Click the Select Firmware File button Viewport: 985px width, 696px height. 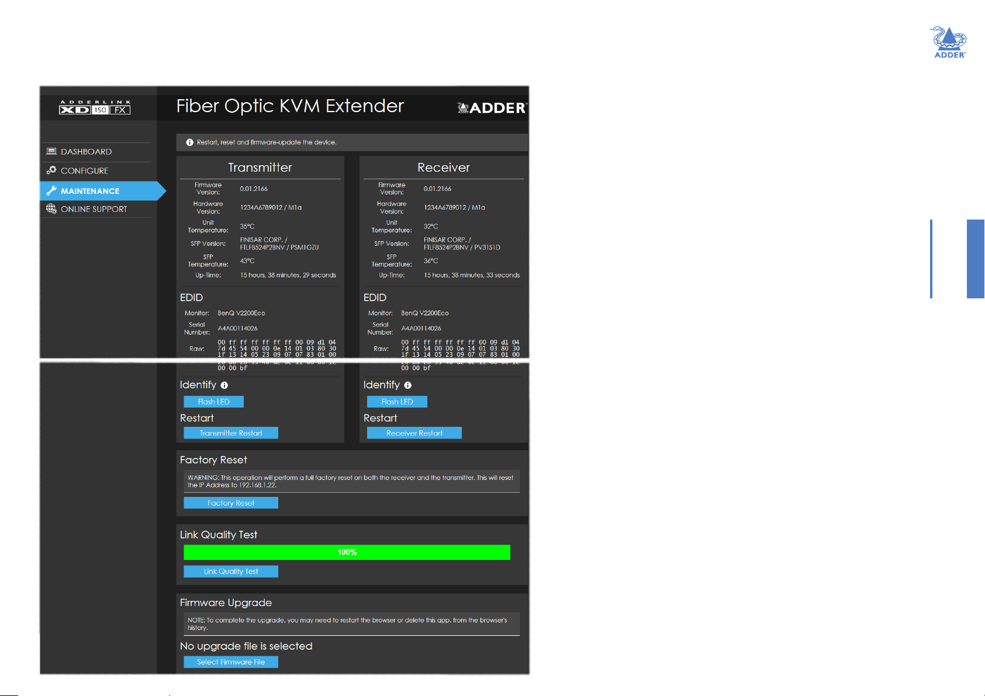pyautogui.click(x=231, y=662)
